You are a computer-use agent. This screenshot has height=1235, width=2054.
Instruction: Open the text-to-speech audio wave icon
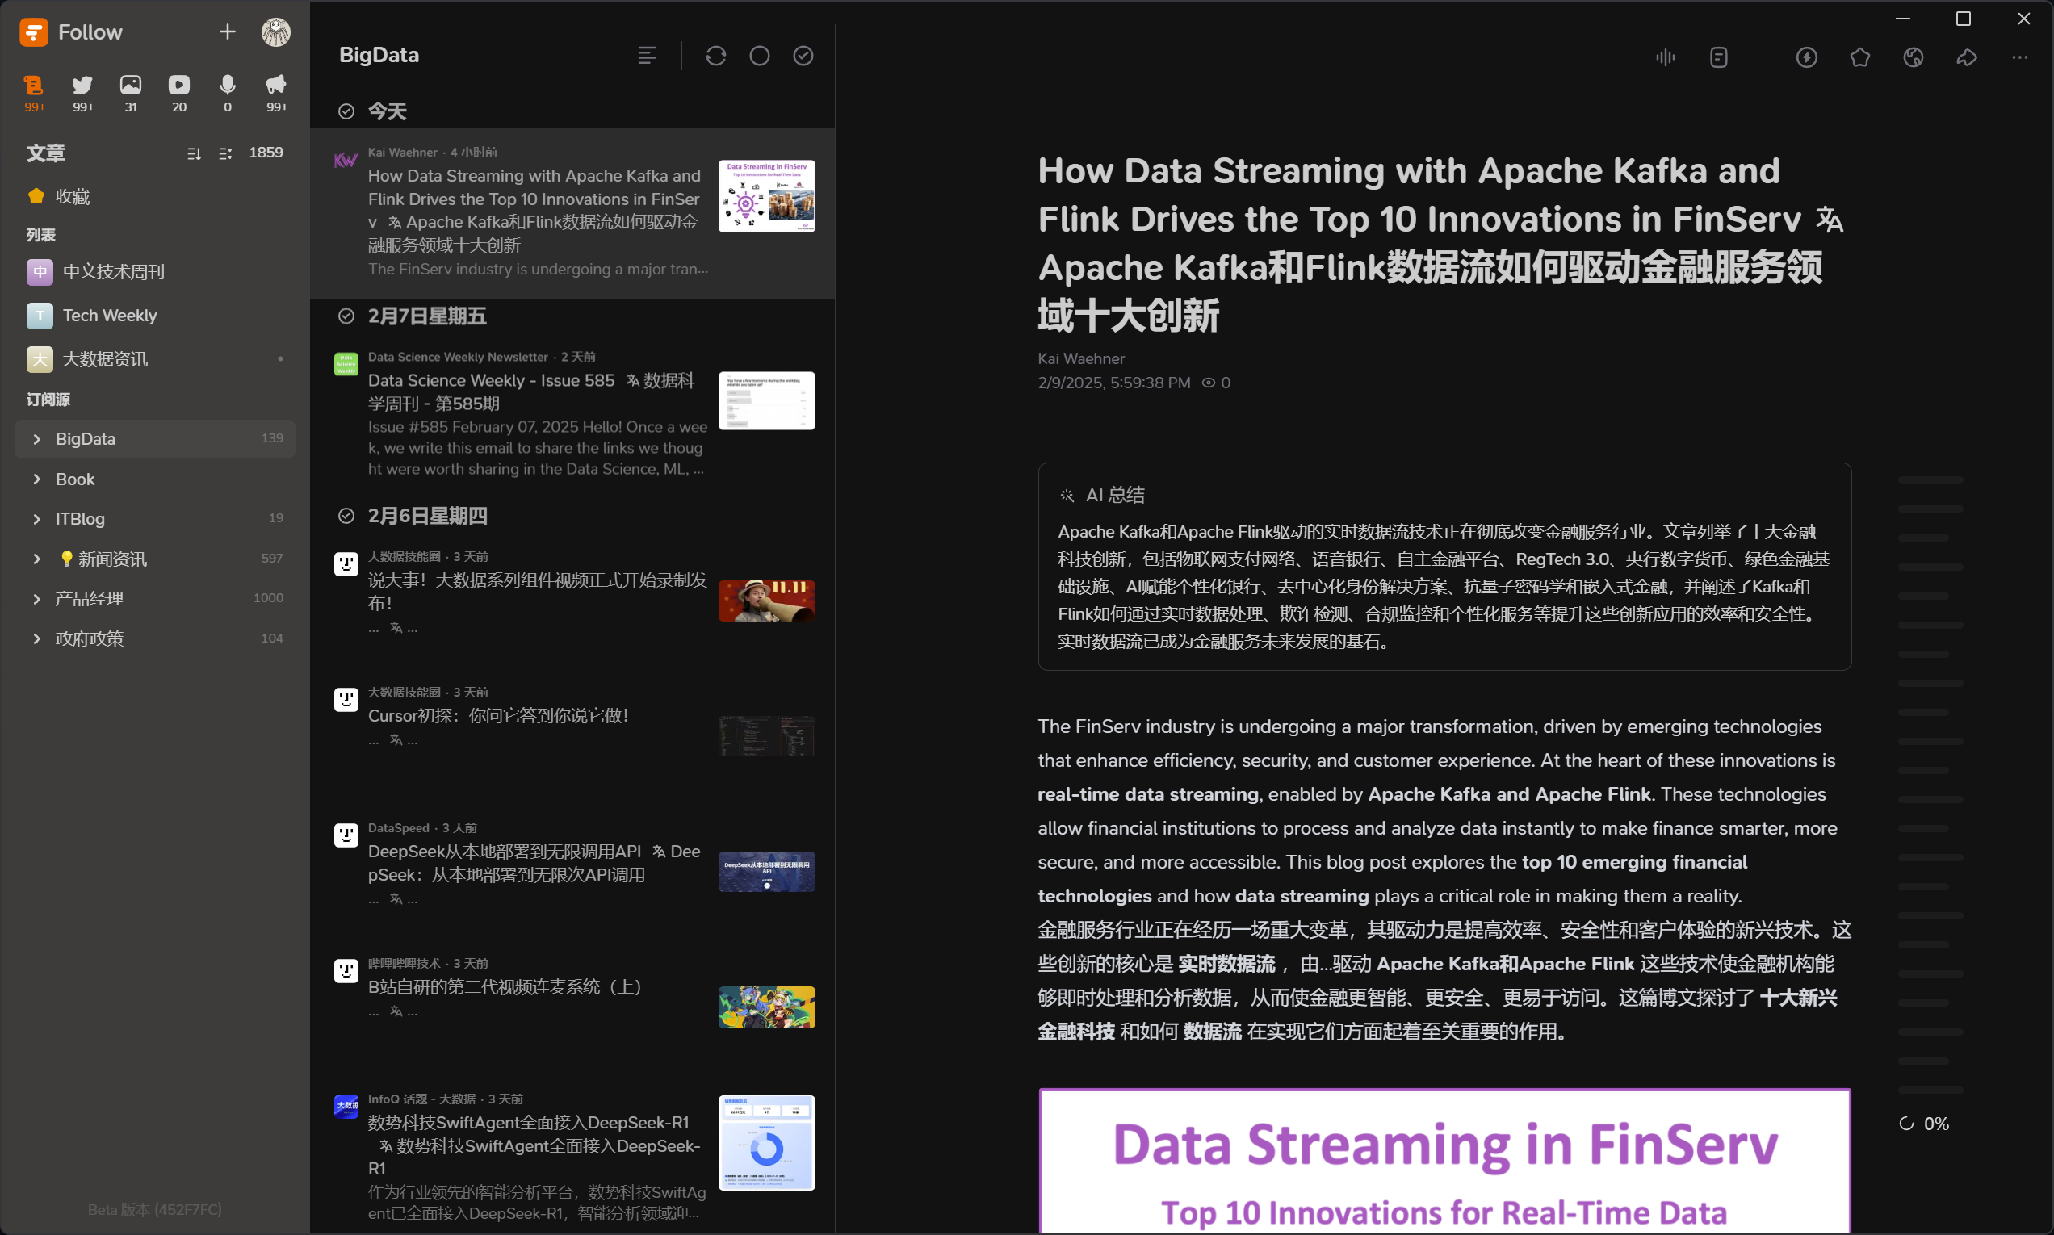click(1665, 57)
